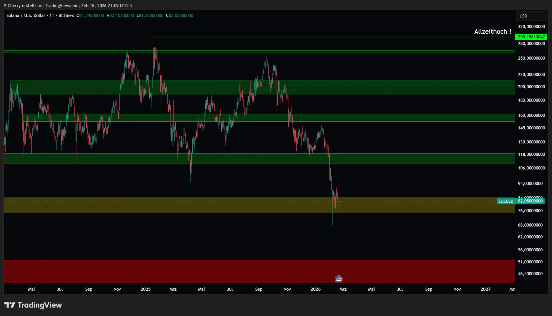Click the US flag economic event marker
This screenshot has width=552, height=316.
339,279
